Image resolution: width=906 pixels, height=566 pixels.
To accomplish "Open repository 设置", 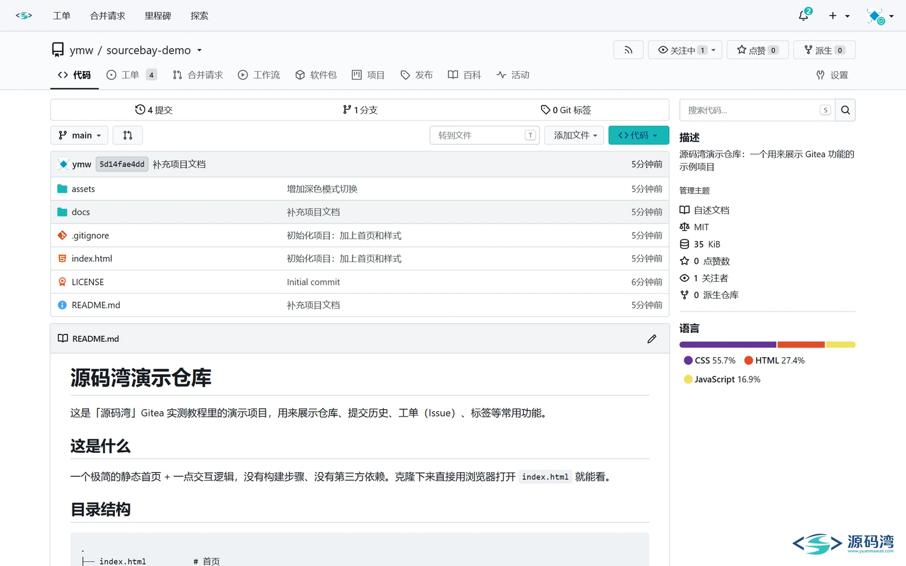I will [x=832, y=75].
